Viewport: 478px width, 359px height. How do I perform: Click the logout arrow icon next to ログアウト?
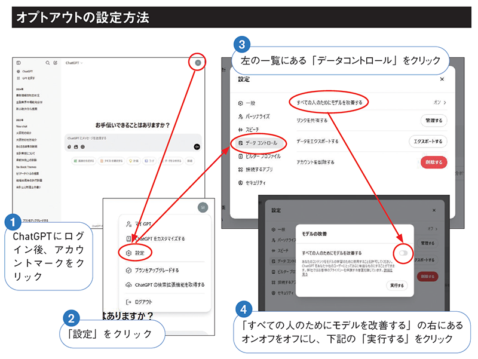(x=128, y=302)
